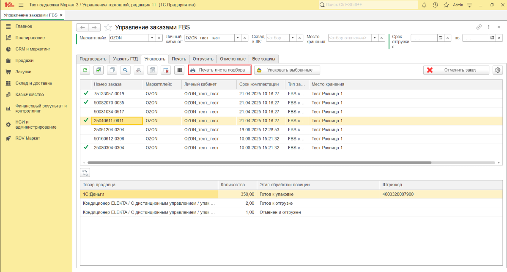Open notifications bell in title bar
This screenshot has height=272, width=507.
424,5
